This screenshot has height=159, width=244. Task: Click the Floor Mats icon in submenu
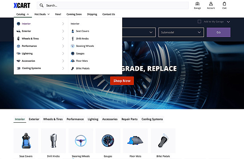click(73, 61)
